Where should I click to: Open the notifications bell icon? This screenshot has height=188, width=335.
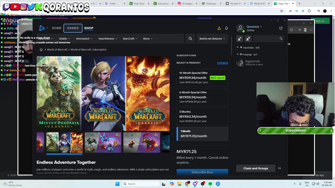pyautogui.click(x=226, y=28)
